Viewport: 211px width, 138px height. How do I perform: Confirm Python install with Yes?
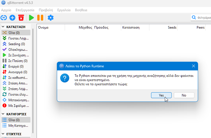point(161,95)
